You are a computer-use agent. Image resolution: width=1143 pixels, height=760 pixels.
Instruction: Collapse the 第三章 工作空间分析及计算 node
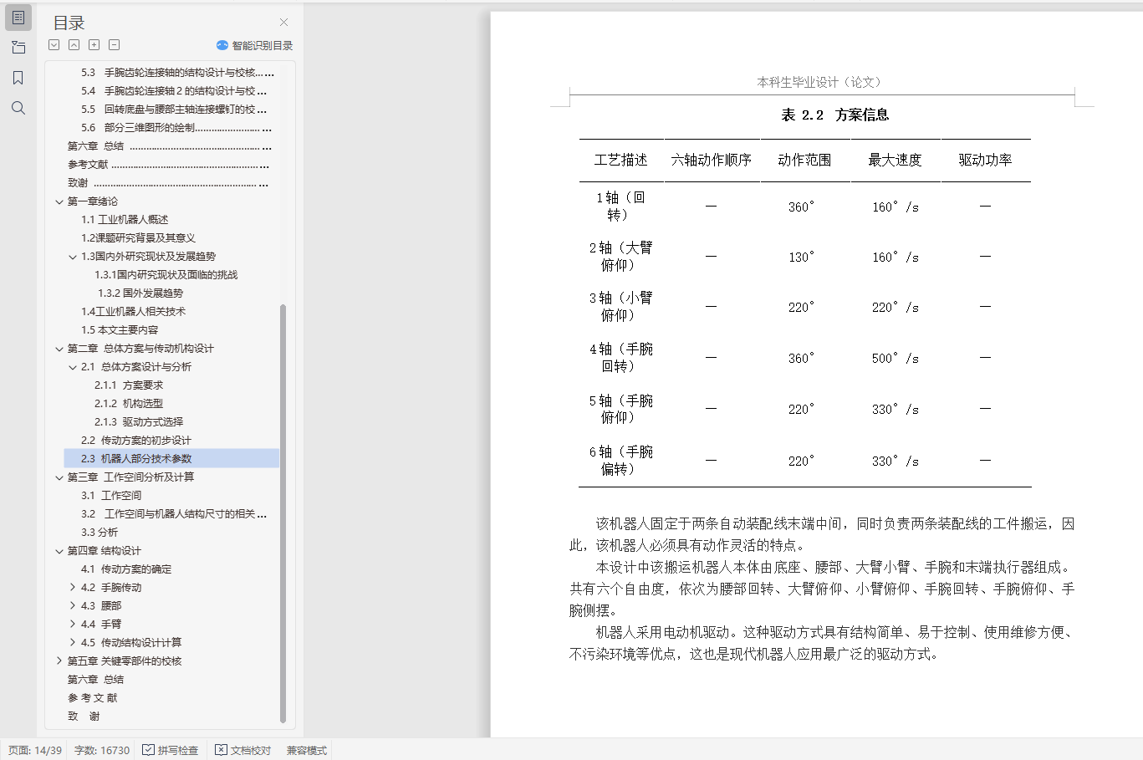click(59, 477)
